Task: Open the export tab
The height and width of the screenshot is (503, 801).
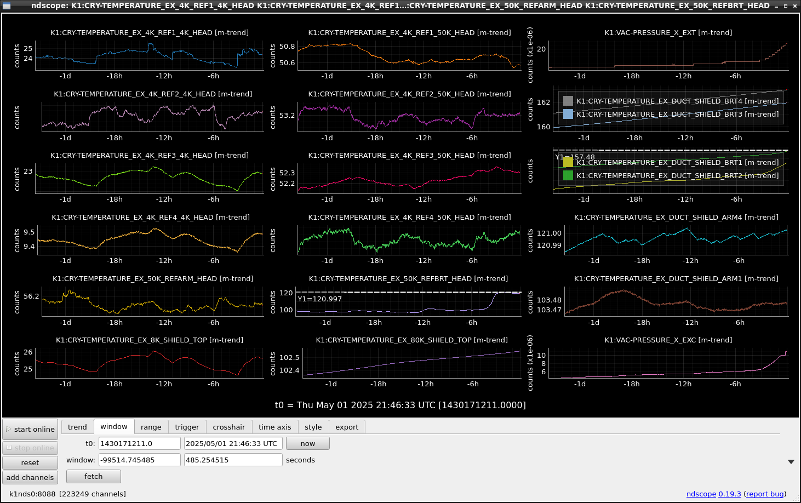Action: pyautogui.click(x=347, y=427)
